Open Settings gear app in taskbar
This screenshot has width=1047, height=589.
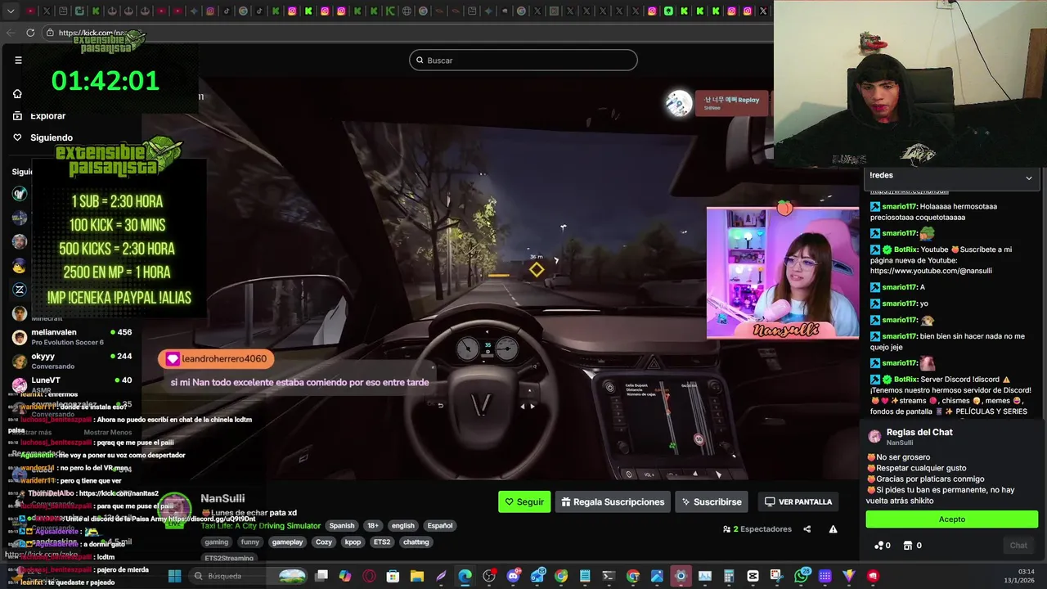681,576
